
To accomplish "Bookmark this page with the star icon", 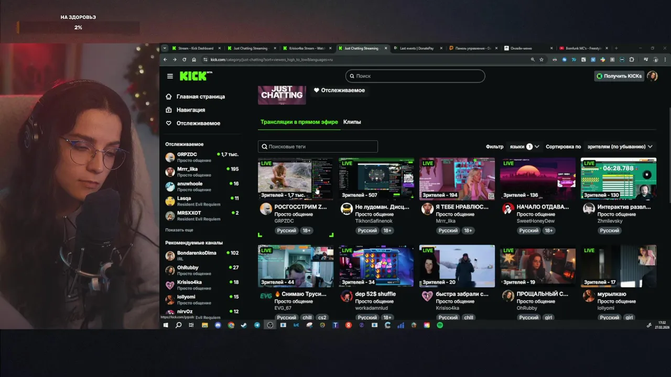I will pyautogui.click(x=542, y=60).
